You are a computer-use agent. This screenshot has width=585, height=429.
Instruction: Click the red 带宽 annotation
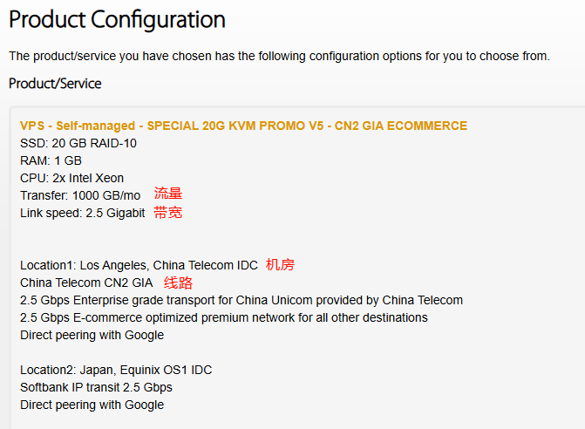click(168, 212)
